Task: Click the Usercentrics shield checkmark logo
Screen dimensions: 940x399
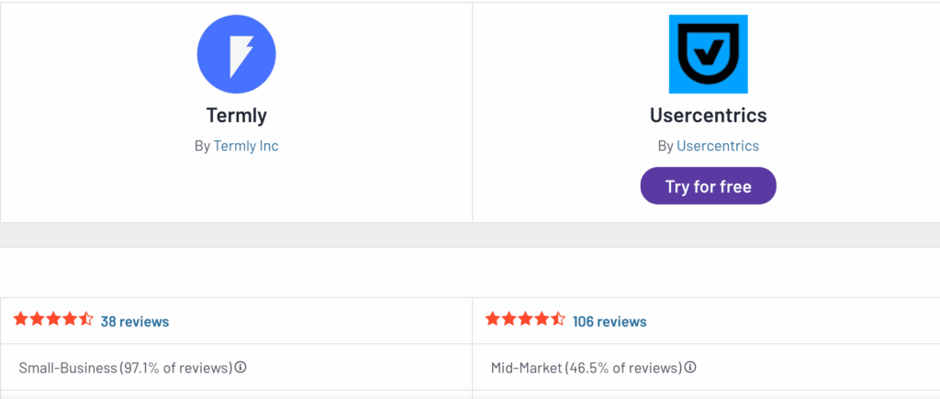Action: tap(708, 54)
